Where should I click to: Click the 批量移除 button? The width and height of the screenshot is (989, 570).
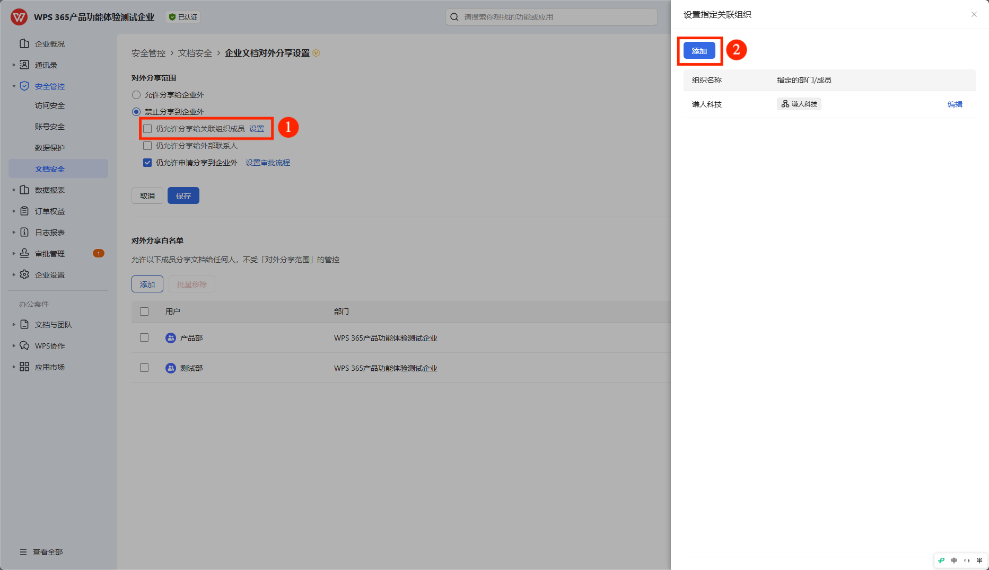(x=192, y=284)
